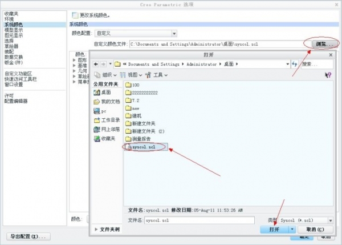Click the back arrow in Open dialog
This screenshot has height=245, width=342.
tap(96, 64)
